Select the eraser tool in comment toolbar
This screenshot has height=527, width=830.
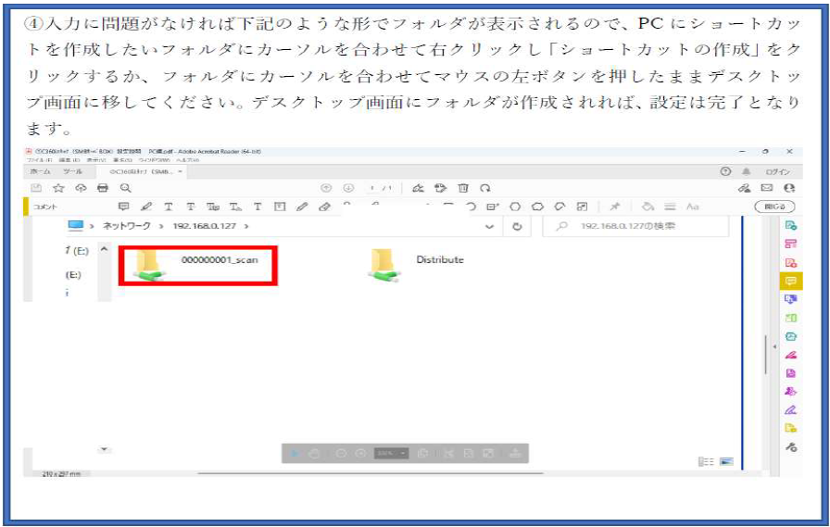(324, 207)
